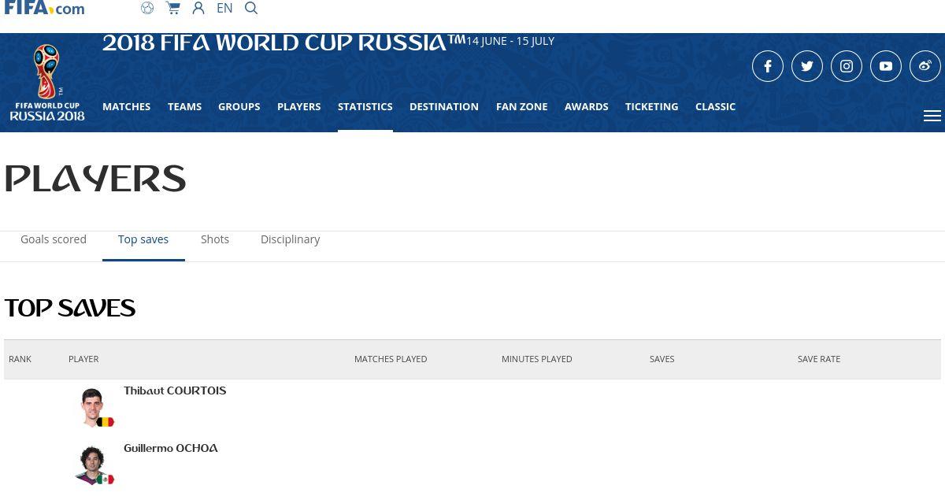Viewport: 945px width, 496px height.
Task: Open the Statistics menu item
Action: (x=365, y=106)
